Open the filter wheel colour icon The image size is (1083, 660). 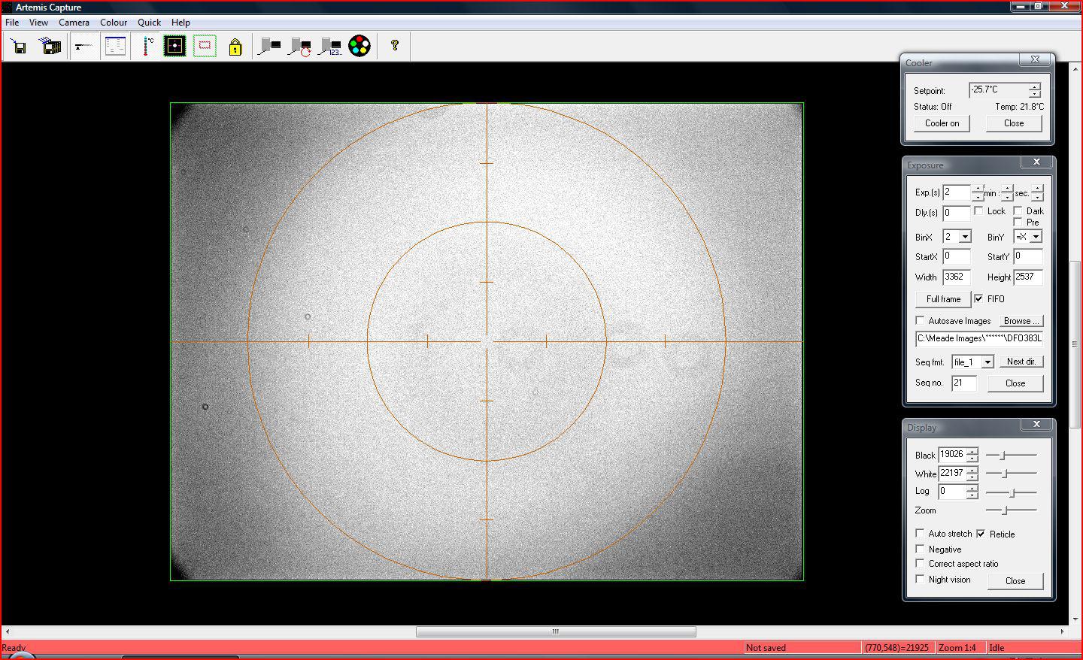point(359,46)
